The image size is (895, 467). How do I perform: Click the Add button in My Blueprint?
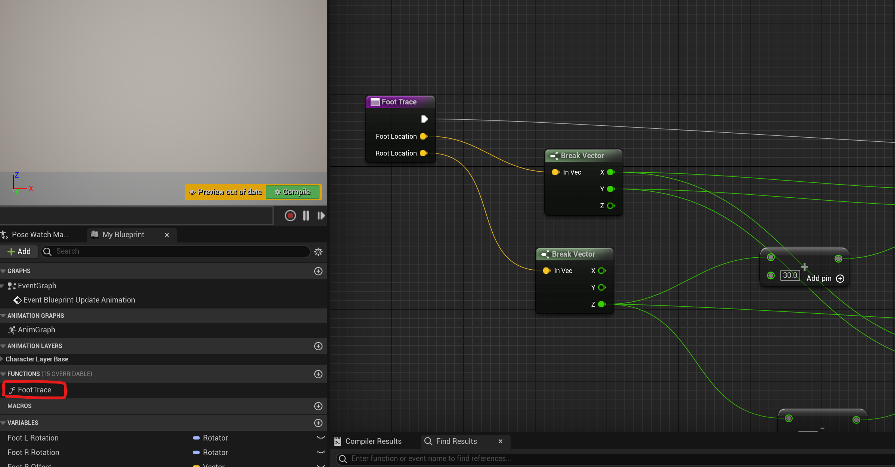[x=19, y=252]
